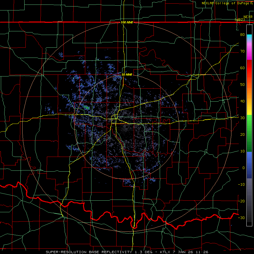
Task: Click the cyan top segment of color bar
Action: (249, 37)
